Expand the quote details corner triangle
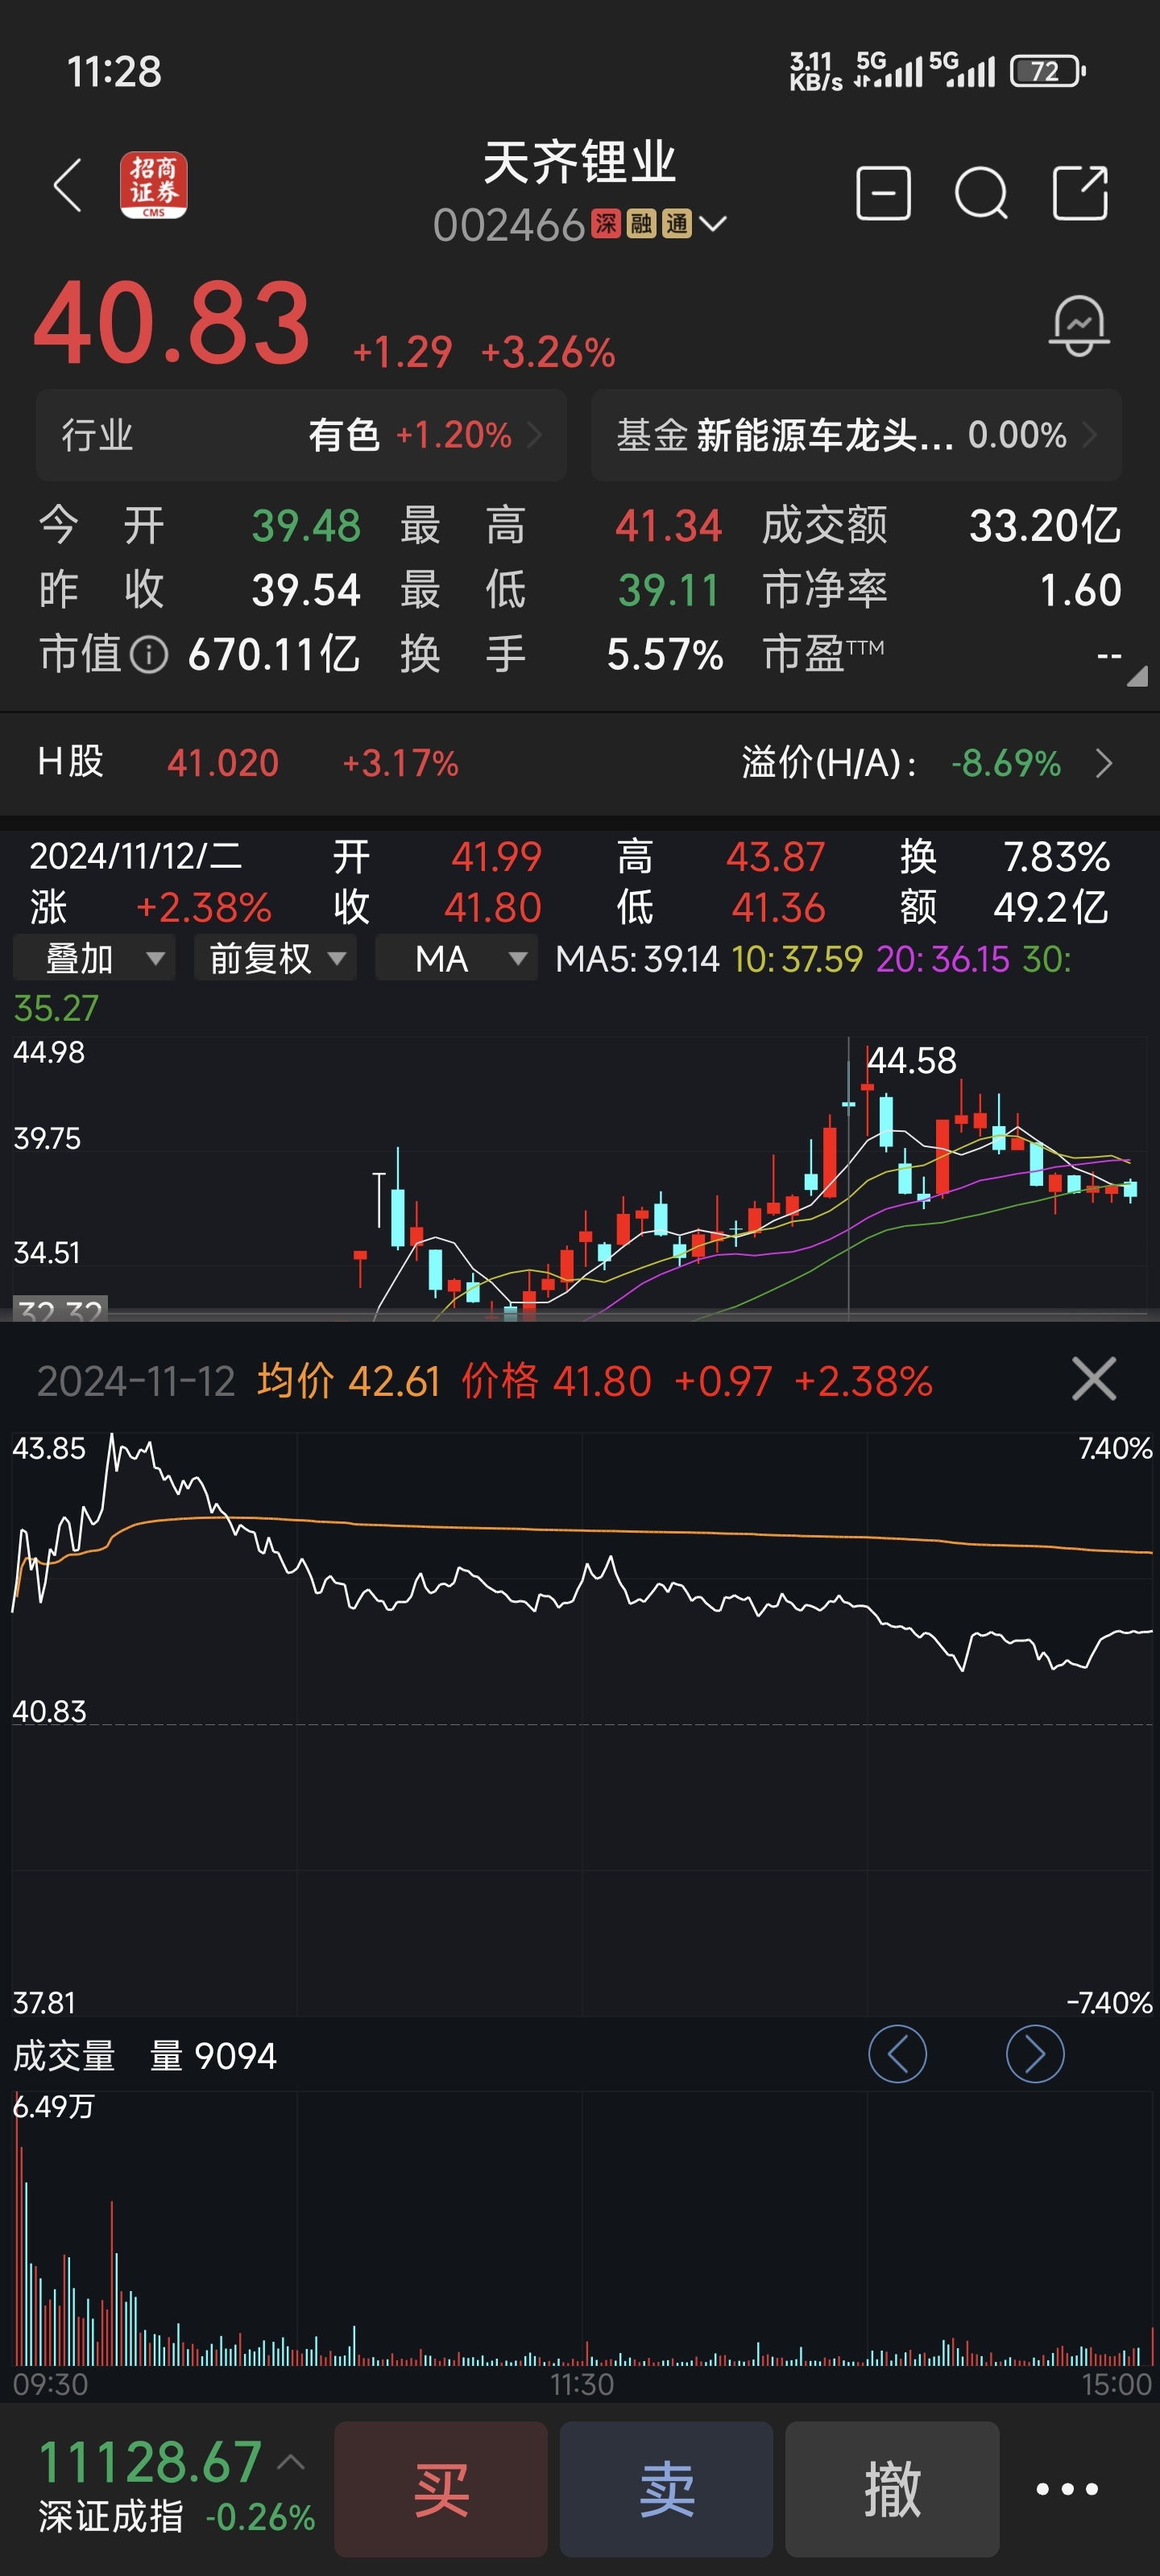The width and height of the screenshot is (1160, 2576). coord(1138,677)
